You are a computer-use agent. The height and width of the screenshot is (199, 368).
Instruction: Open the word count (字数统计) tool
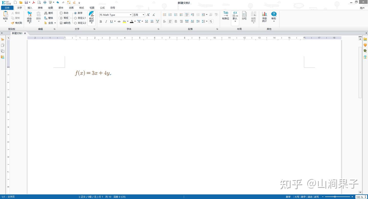coord(264,17)
